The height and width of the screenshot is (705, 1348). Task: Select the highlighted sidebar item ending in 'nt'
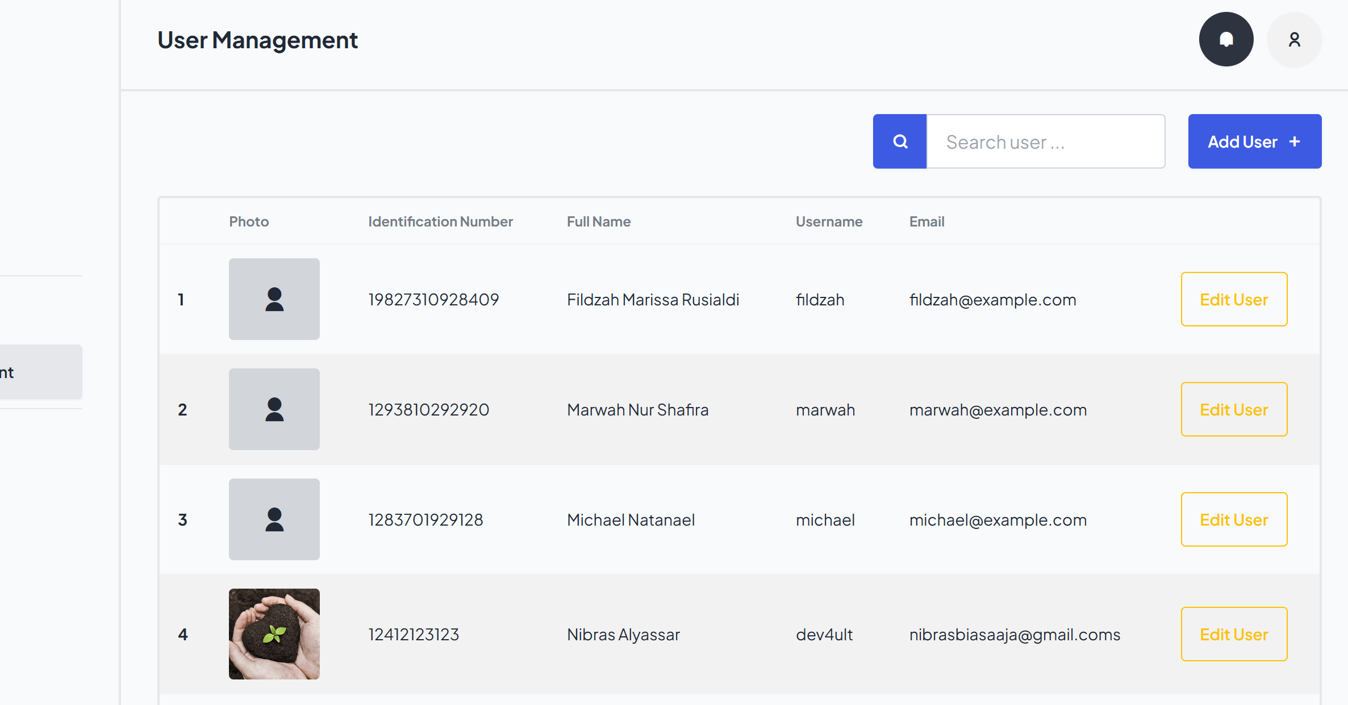(x=41, y=372)
